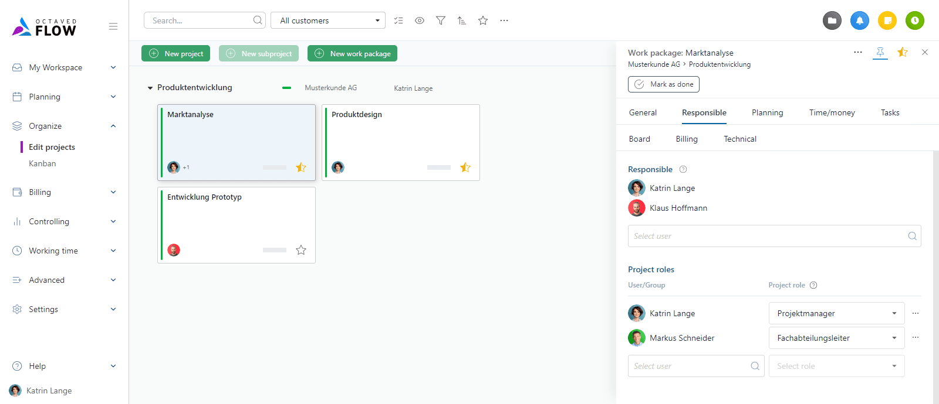
Task: Click the filter funnel icon in toolbar
Action: (441, 20)
